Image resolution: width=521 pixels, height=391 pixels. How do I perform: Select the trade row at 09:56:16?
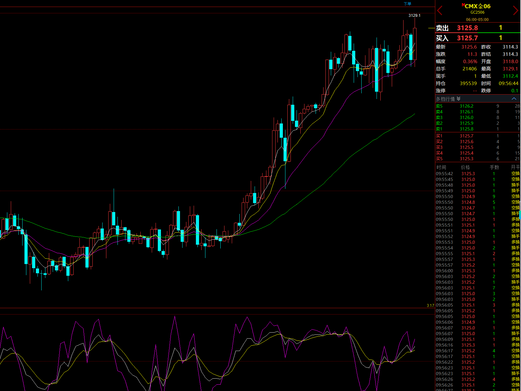(478, 345)
